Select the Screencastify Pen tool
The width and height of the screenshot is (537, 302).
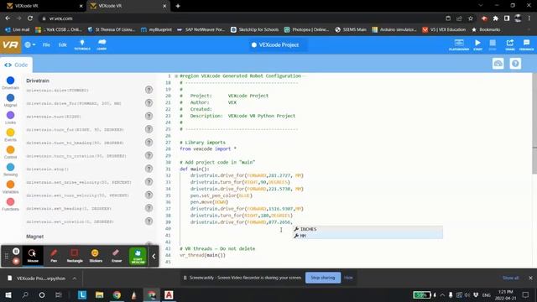[x=54, y=256]
